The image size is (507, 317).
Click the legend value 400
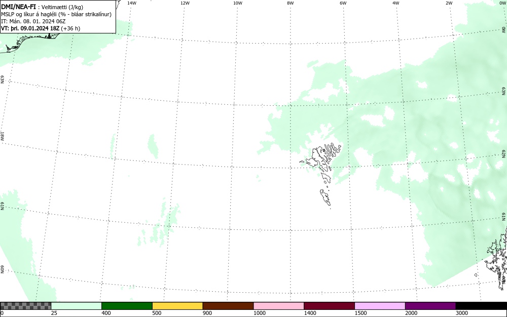[x=106, y=313]
